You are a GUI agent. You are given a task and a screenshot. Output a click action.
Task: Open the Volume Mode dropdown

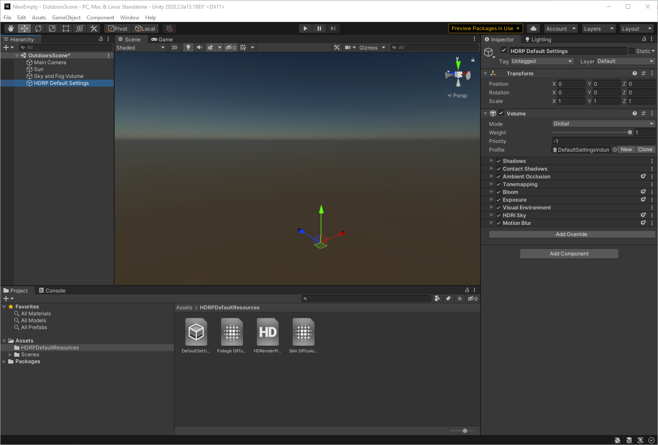click(604, 124)
